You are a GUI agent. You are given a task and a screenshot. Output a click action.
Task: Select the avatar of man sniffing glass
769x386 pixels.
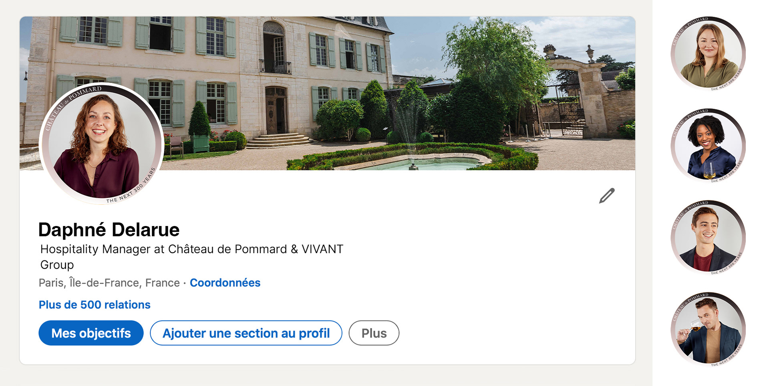[708, 329]
